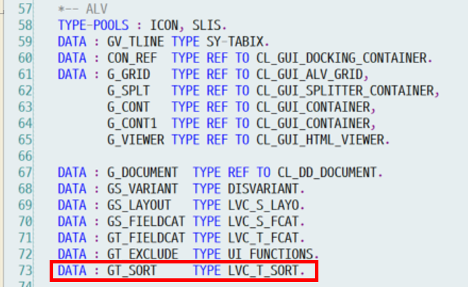Click line number 69 in the gutter

pyautogui.click(x=25, y=205)
